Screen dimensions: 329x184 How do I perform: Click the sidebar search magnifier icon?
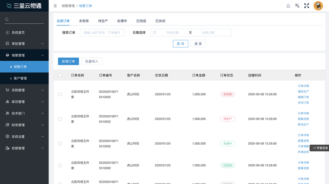click(x=7, y=19)
